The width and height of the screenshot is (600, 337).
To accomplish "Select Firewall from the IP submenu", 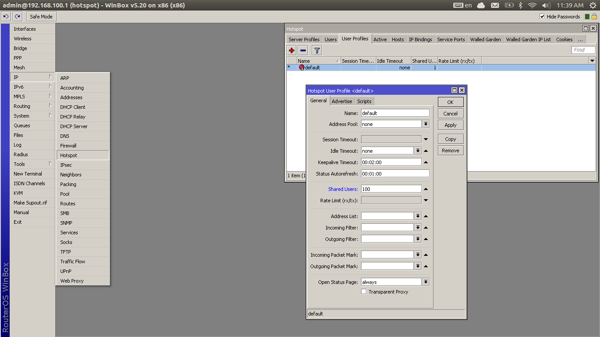I will pos(83,146).
